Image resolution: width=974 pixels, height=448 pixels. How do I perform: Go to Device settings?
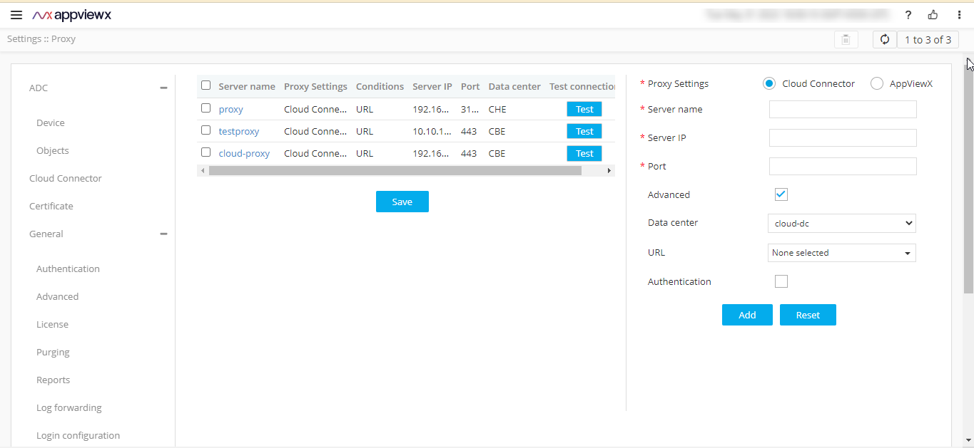tap(51, 123)
